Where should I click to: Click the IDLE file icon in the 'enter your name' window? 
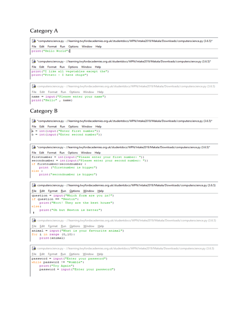[34, 86]
